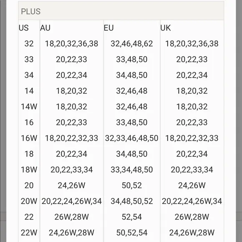Image resolution: width=242 pixels, height=242 pixels.
Task: Select the US column header
Action: click(x=24, y=28)
